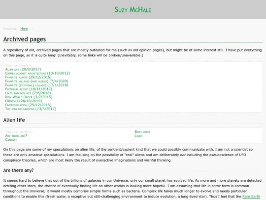Open The war on gardens link
Image resolution: width=266 pixels, height=200 pixels.
click(x=31, y=109)
